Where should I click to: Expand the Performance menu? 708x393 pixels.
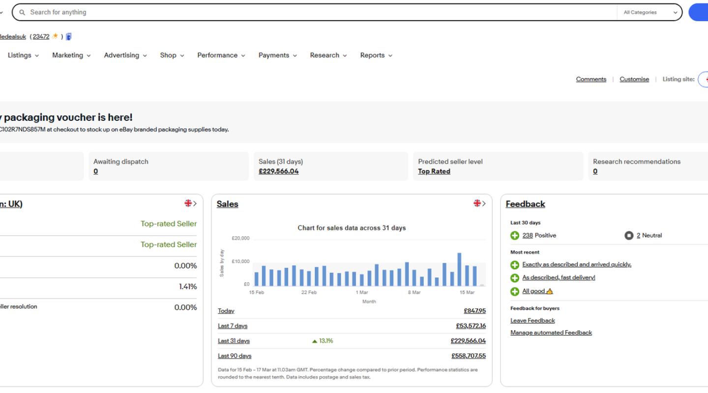click(221, 56)
